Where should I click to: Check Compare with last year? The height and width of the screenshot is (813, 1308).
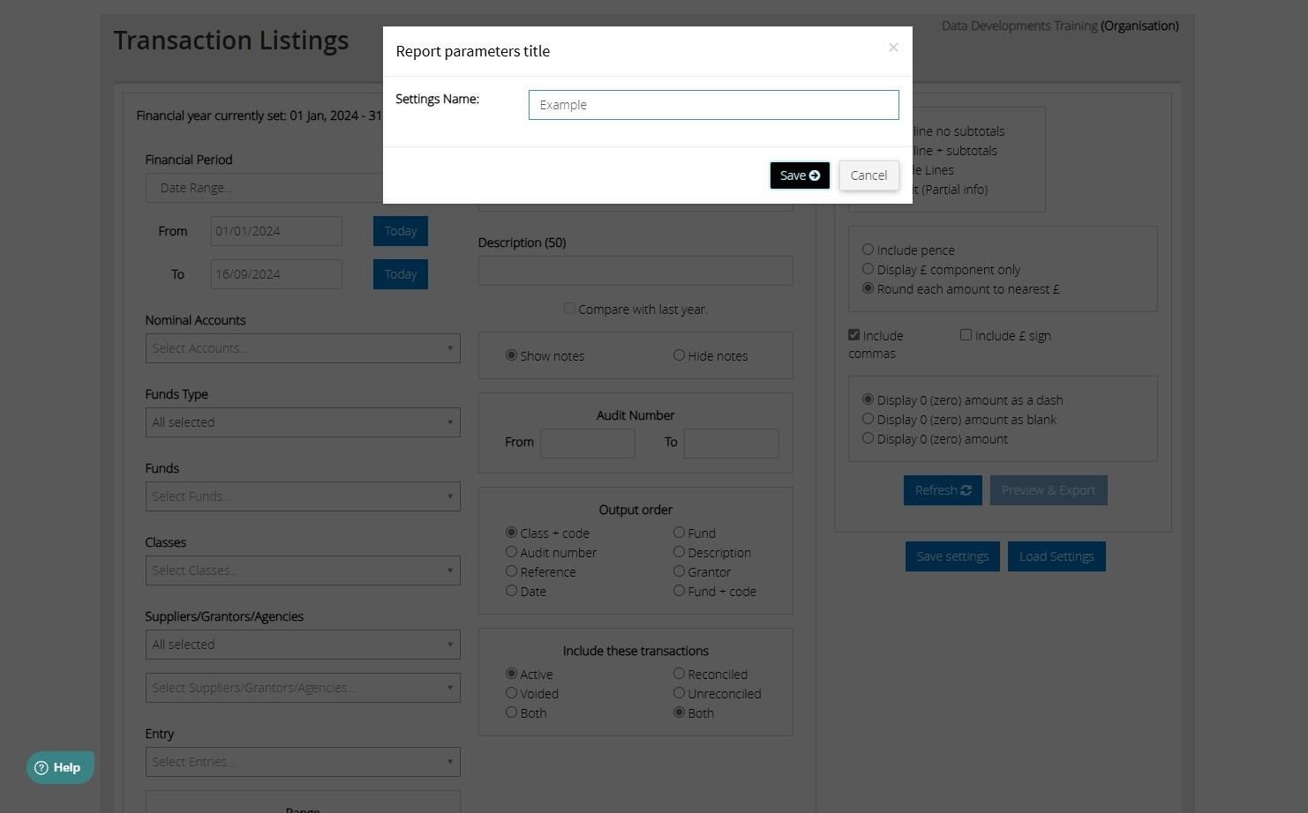(569, 309)
